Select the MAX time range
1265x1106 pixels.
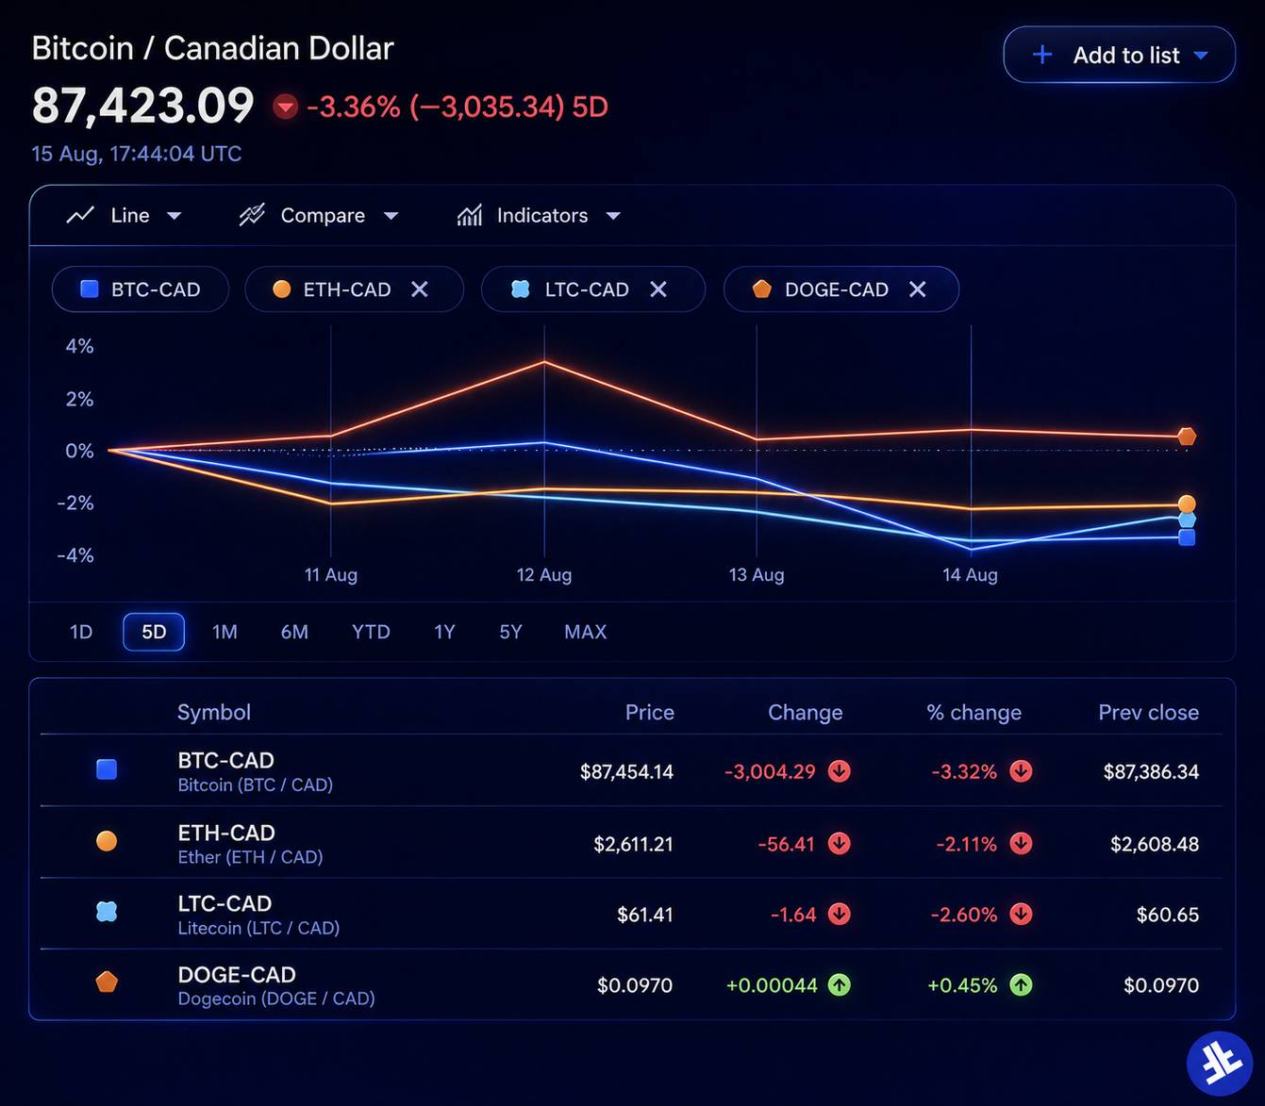tap(585, 632)
